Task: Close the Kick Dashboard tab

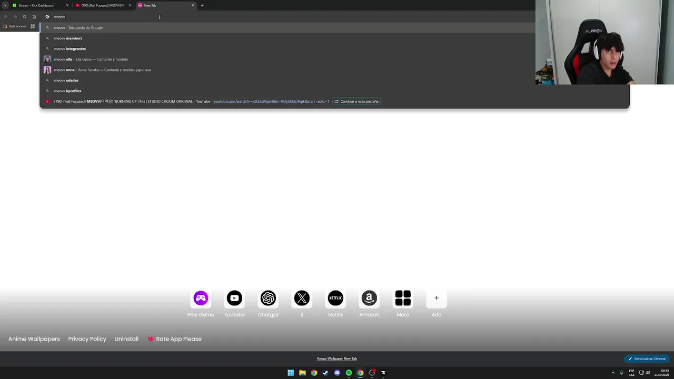Action: coord(67,5)
